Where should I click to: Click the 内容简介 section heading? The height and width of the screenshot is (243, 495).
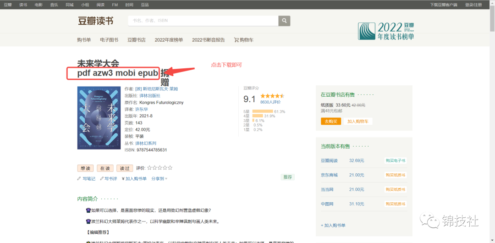88,199
